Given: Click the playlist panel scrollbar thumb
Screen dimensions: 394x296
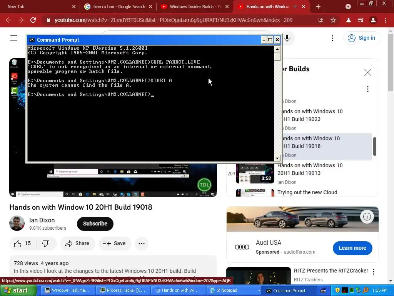Looking at the screenshot, I should click(375, 146).
